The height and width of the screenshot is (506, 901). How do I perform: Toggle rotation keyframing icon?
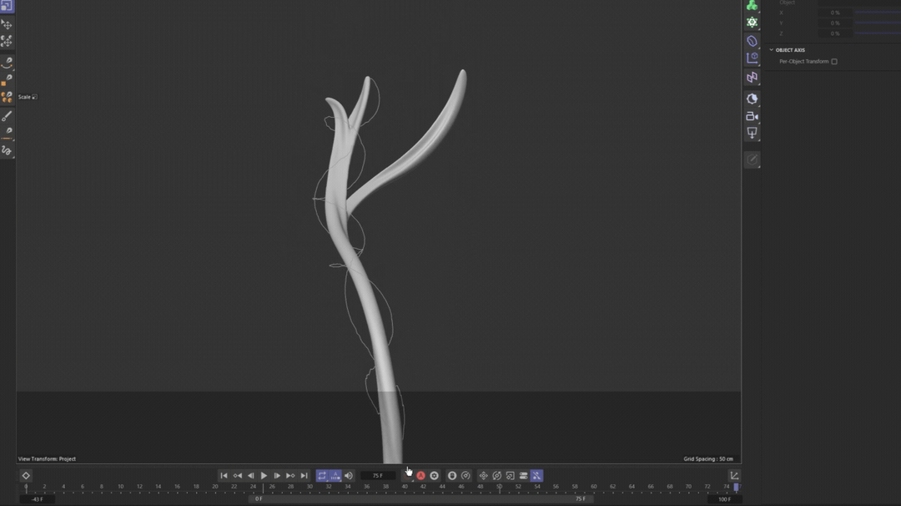click(497, 476)
